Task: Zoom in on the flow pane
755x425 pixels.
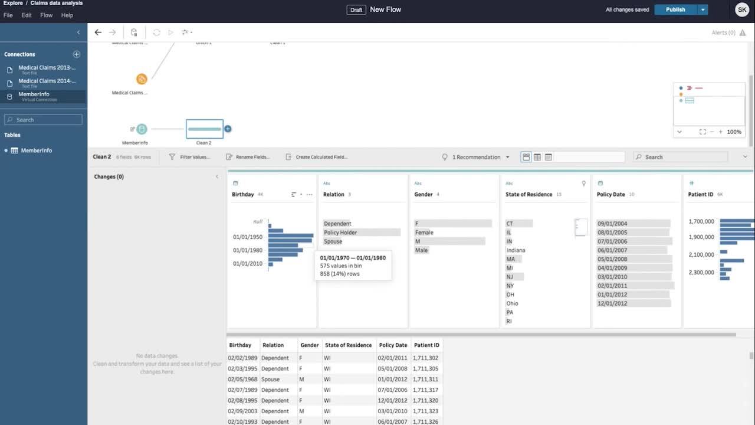Action: [x=721, y=132]
